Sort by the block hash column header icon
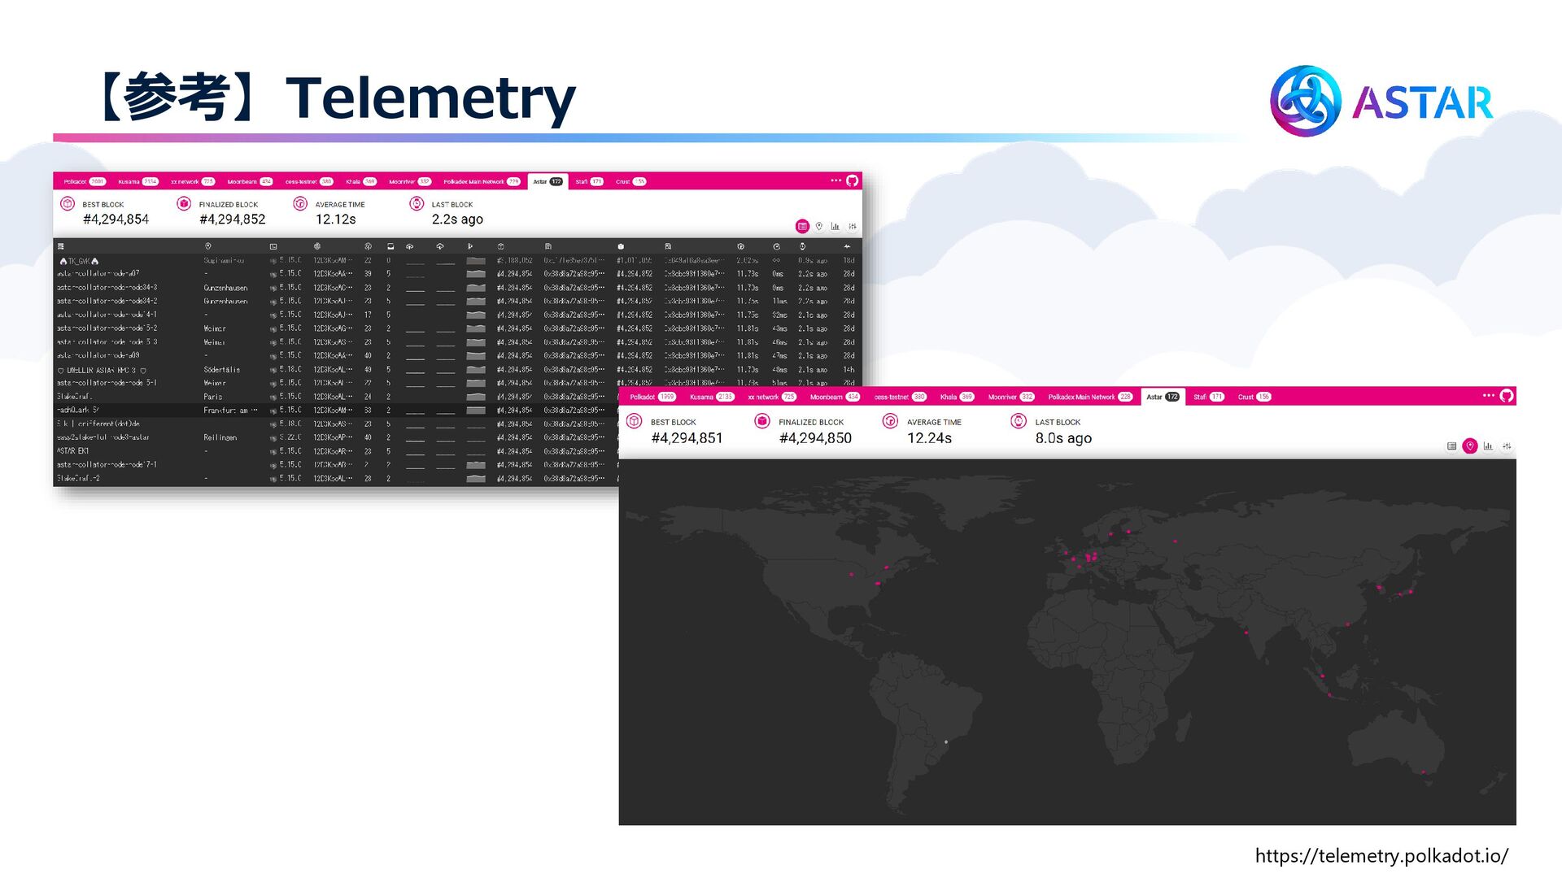Viewport: 1562px width, 878px height. point(548,246)
